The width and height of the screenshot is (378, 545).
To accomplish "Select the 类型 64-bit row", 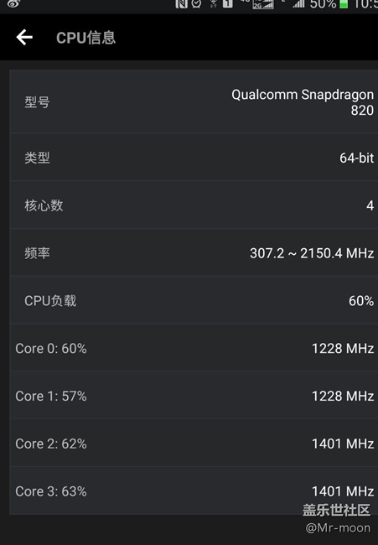I will [194, 157].
